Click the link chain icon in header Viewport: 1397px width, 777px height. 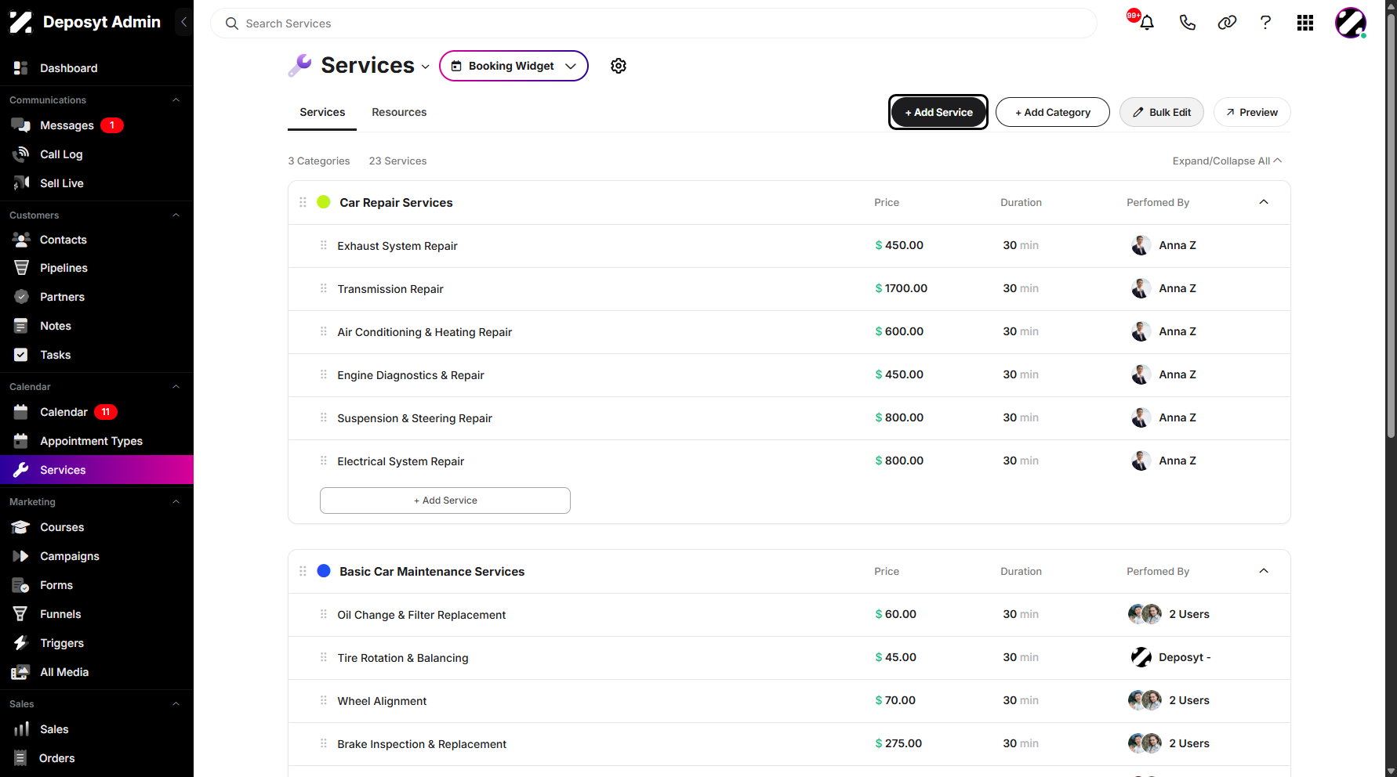click(x=1227, y=23)
